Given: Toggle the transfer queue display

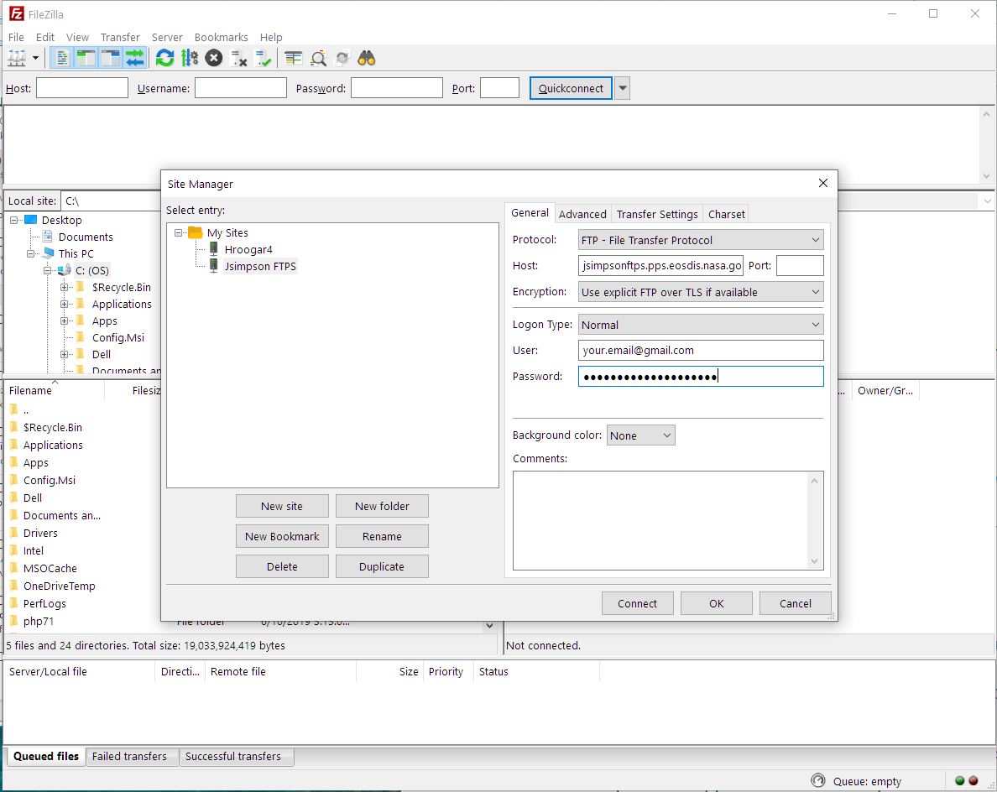Looking at the screenshot, I should pyautogui.click(x=134, y=59).
